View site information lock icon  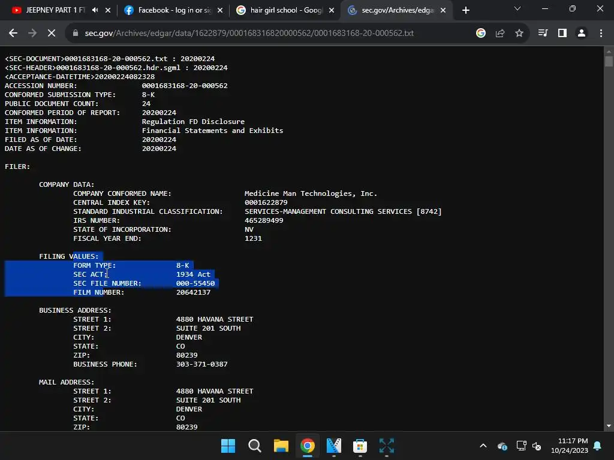(76, 34)
